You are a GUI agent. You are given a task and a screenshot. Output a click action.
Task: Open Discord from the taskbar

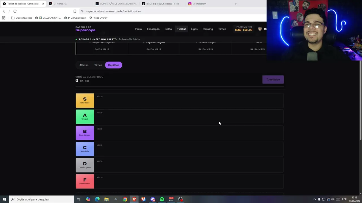(153, 199)
